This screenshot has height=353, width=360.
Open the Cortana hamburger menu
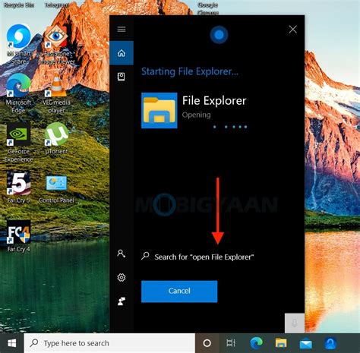[x=122, y=29]
